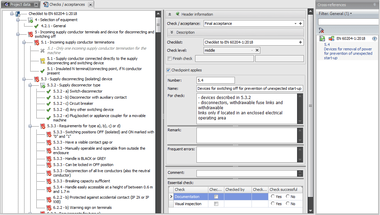Screen dimensions: 380x215
Task: Click green checkmark icon of 4.2.1 General
Action: [x=37, y=26]
